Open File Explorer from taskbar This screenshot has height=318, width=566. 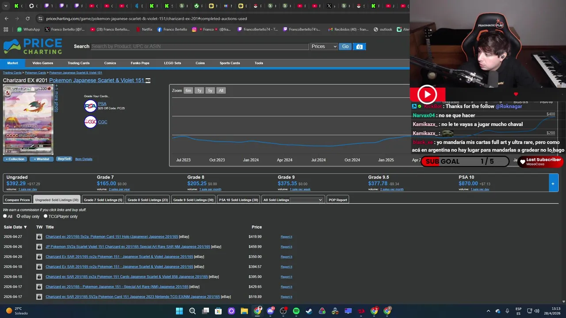244,311
